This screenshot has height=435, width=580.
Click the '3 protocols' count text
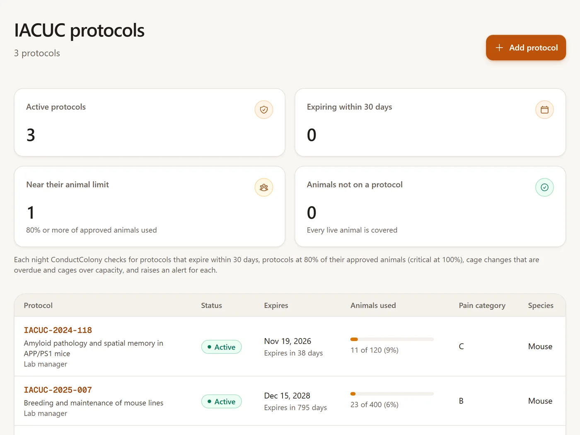click(37, 53)
